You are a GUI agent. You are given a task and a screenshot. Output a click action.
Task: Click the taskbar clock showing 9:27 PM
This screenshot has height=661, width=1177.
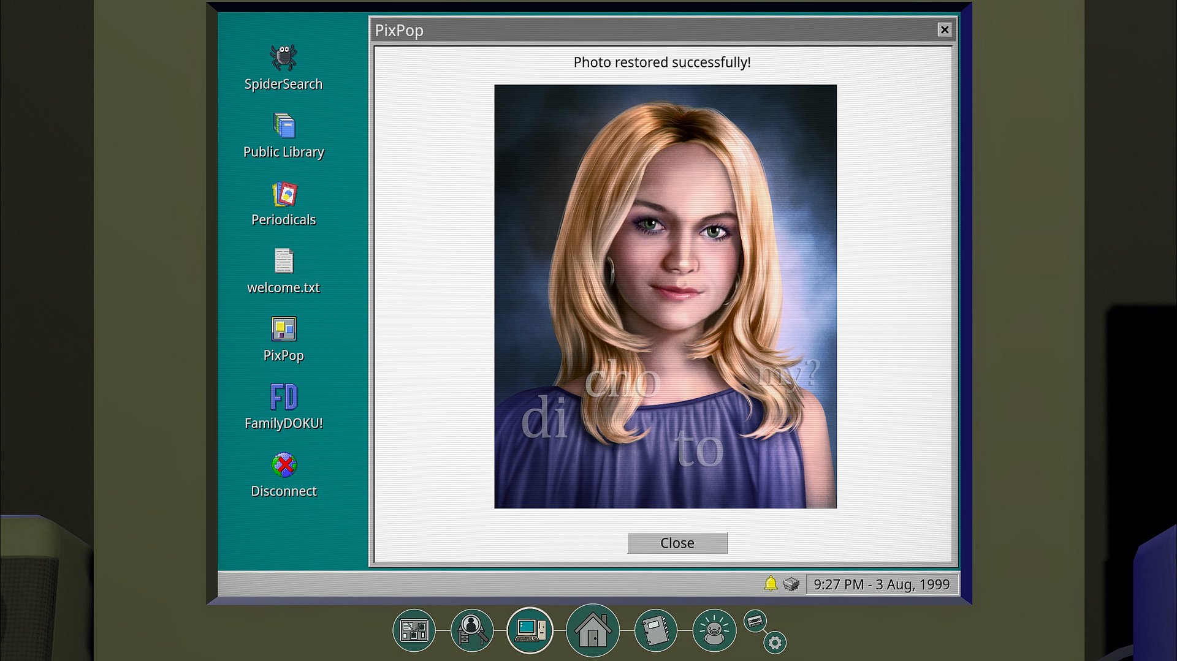881,584
